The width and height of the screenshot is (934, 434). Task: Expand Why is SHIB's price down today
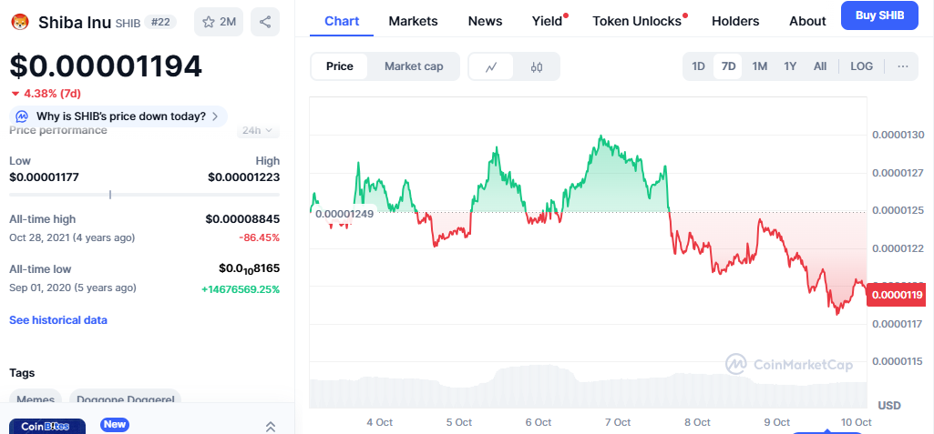click(x=120, y=116)
